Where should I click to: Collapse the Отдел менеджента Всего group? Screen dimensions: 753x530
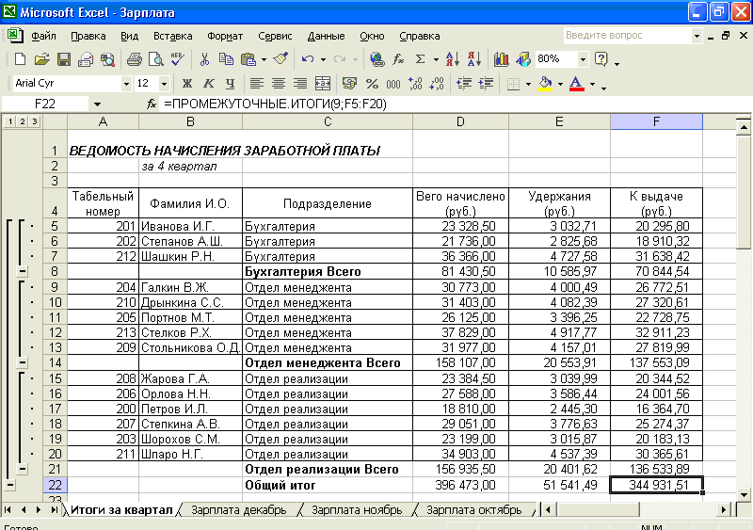pyautogui.click(x=22, y=362)
